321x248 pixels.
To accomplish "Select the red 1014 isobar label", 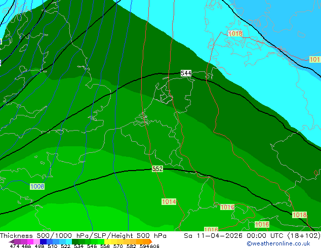I will [169, 201].
